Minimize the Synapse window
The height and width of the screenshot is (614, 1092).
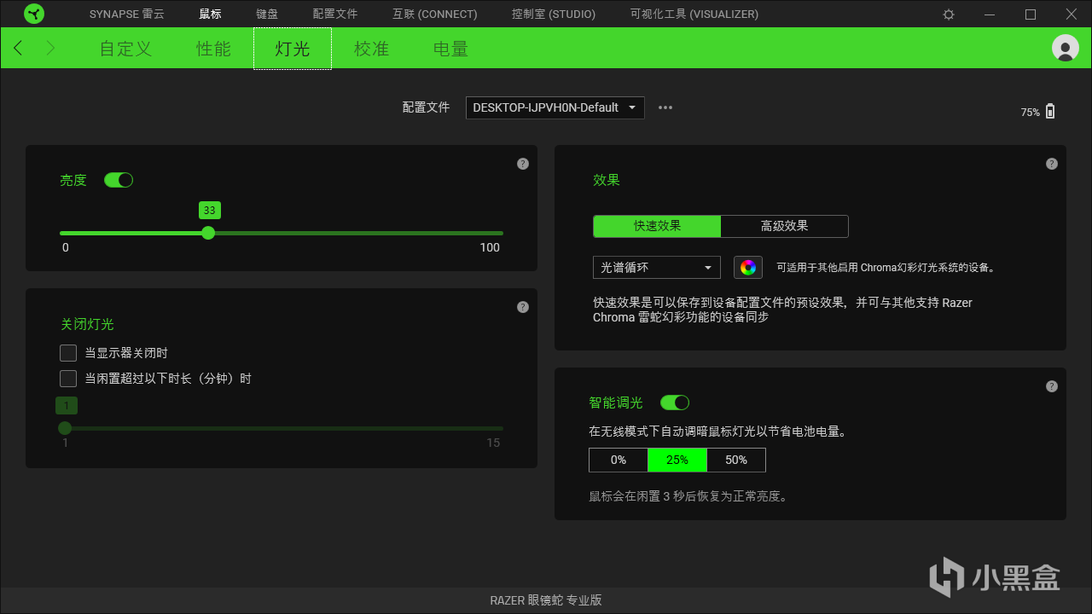990,14
